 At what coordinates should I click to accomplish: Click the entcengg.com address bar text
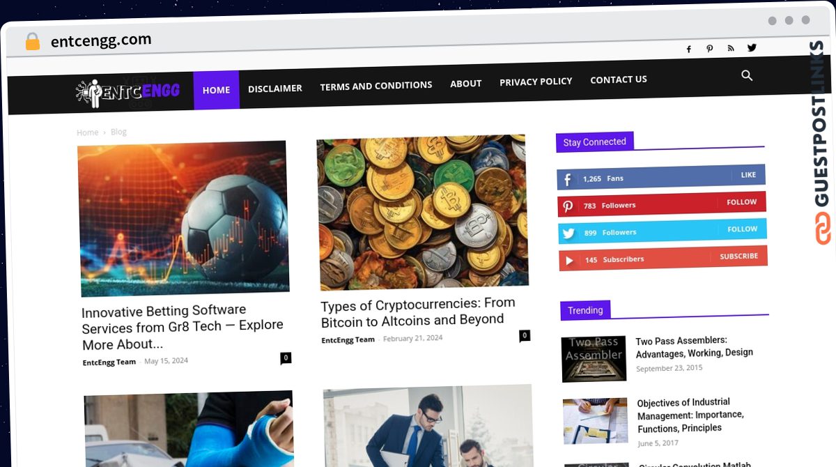(101, 40)
